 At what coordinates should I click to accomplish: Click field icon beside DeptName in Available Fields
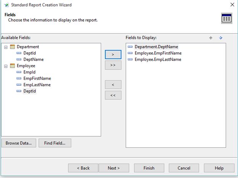(19, 60)
